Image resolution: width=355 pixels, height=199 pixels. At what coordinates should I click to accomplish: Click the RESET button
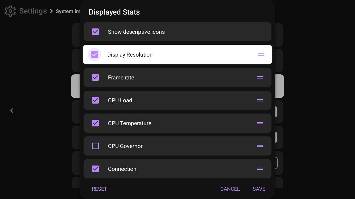[x=99, y=189]
